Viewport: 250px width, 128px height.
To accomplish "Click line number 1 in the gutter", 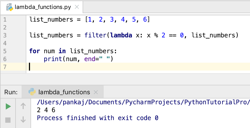I will pyautogui.click(x=5, y=19).
